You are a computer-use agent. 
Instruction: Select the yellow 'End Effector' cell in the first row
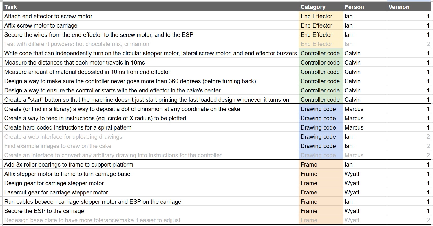(321, 16)
